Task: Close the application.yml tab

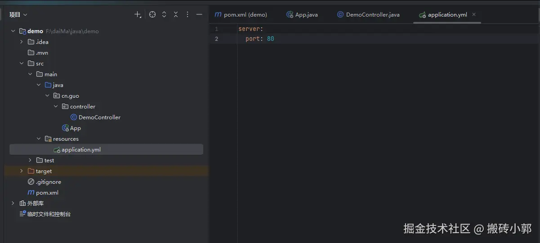Action: coord(474,14)
